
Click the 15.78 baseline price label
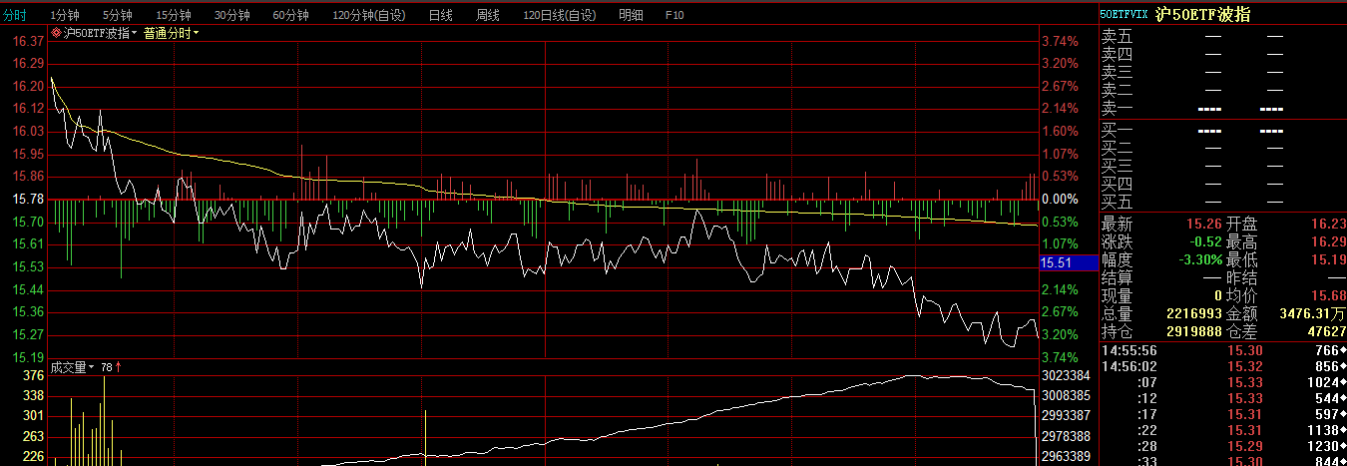(x=29, y=199)
